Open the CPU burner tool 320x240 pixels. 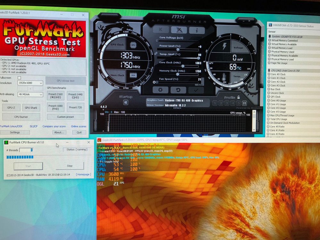(x=21, y=117)
